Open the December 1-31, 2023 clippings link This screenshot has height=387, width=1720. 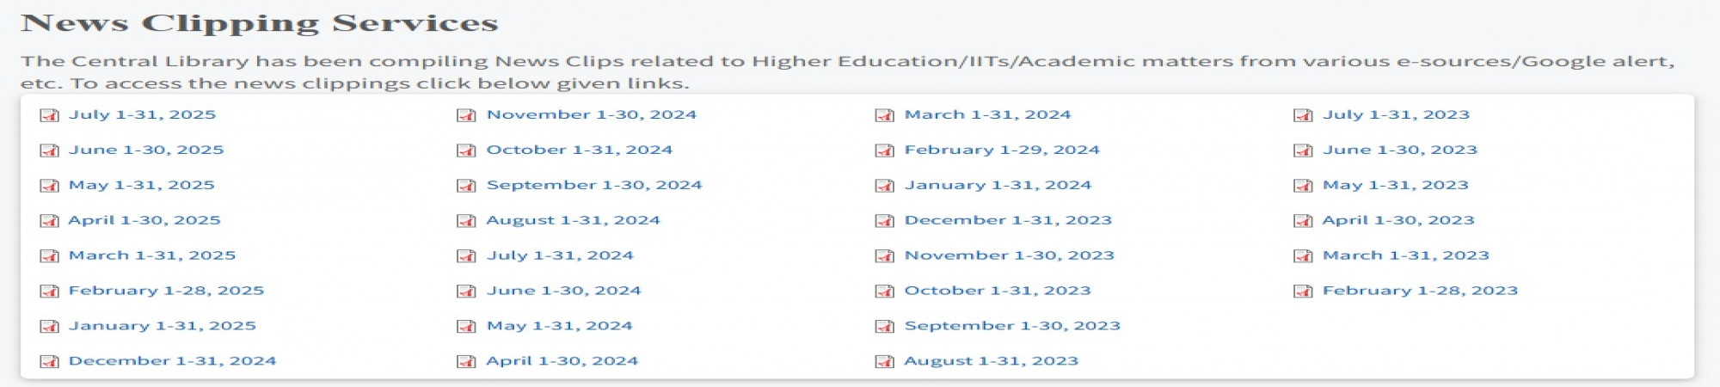coord(1008,220)
